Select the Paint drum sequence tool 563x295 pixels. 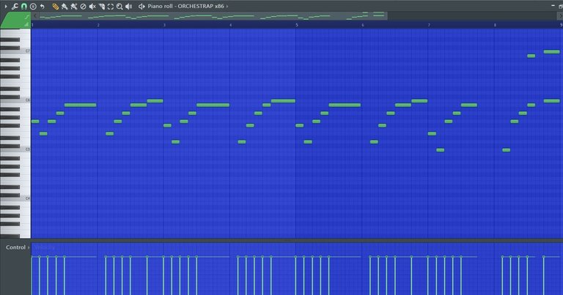73,6
